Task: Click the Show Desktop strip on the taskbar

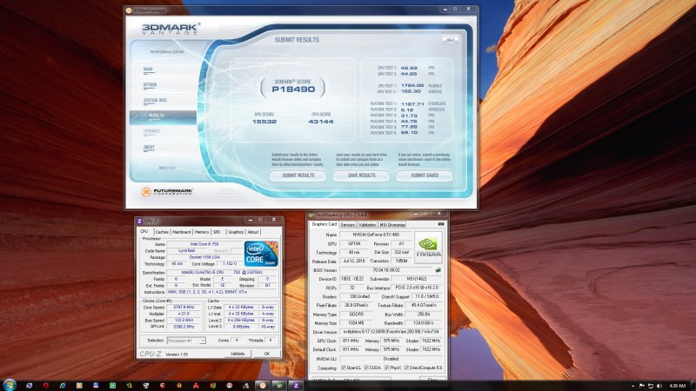Action: coord(693,385)
